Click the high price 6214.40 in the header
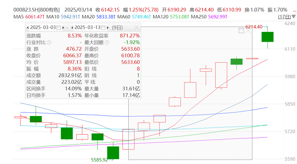The height and width of the screenshot is (164, 297). coord(204,10)
